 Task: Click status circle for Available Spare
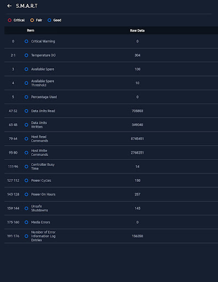26,69
